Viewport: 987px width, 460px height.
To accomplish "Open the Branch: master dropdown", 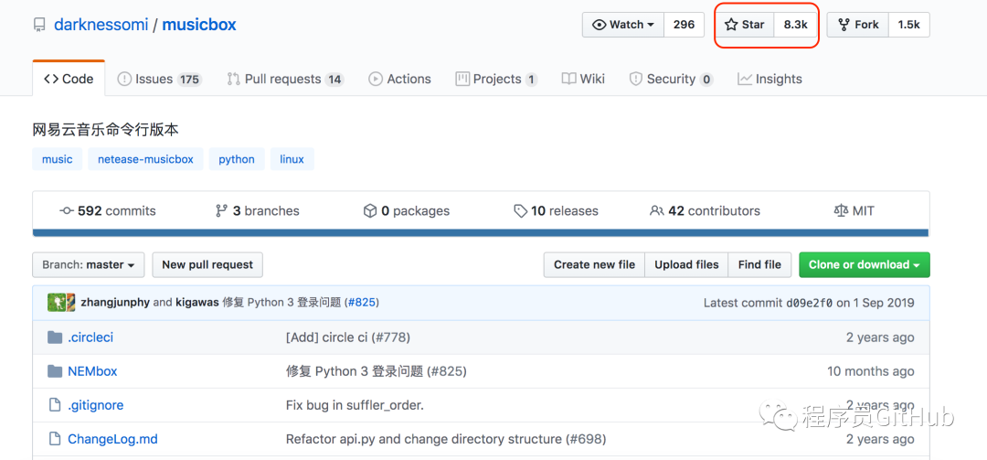I will click(x=88, y=264).
